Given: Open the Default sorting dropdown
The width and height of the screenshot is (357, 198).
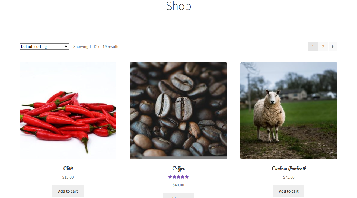Looking at the screenshot, I should 44,47.
